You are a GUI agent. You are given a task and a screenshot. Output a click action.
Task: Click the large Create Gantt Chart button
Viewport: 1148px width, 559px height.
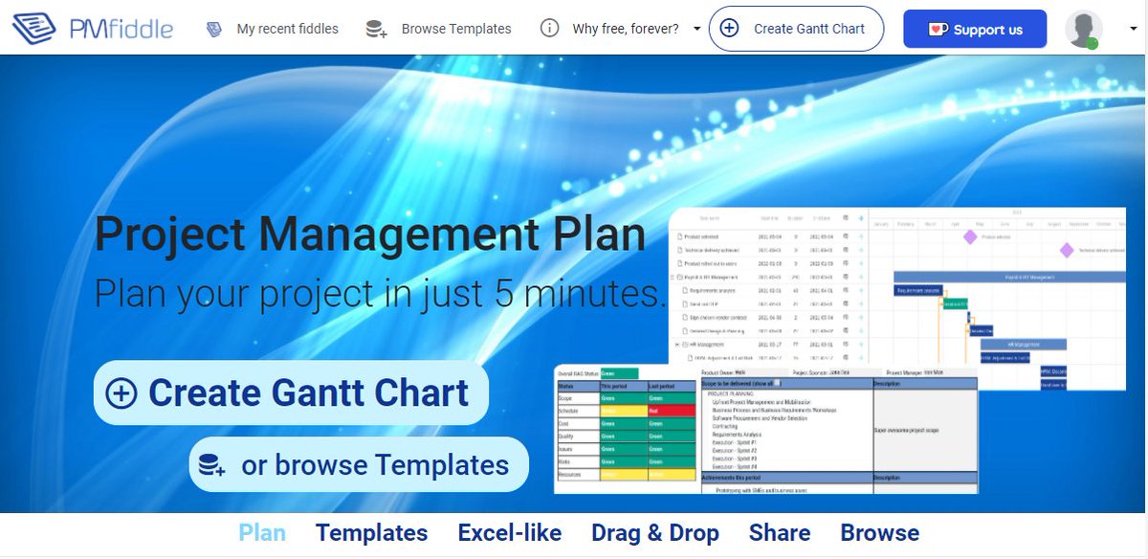(291, 392)
